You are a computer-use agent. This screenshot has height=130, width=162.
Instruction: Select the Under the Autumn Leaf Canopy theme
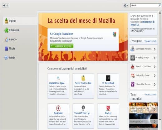(x=143, y=108)
